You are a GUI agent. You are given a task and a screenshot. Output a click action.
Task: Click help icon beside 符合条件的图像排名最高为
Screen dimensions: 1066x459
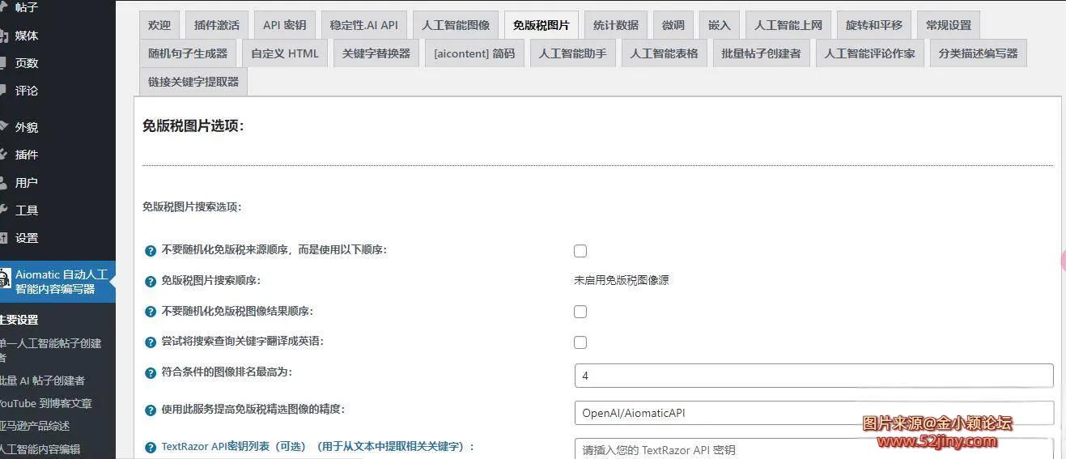pos(150,373)
